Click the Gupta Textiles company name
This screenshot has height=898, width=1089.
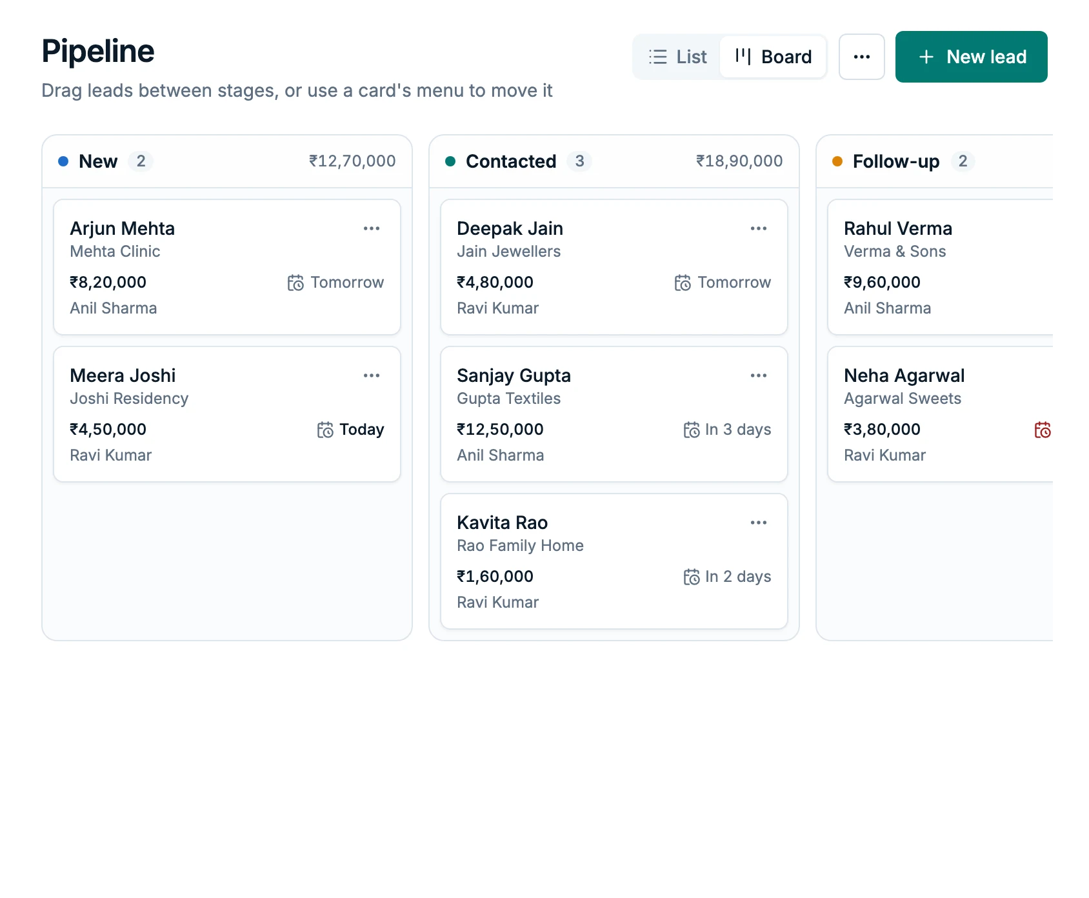(x=509, y=399)
